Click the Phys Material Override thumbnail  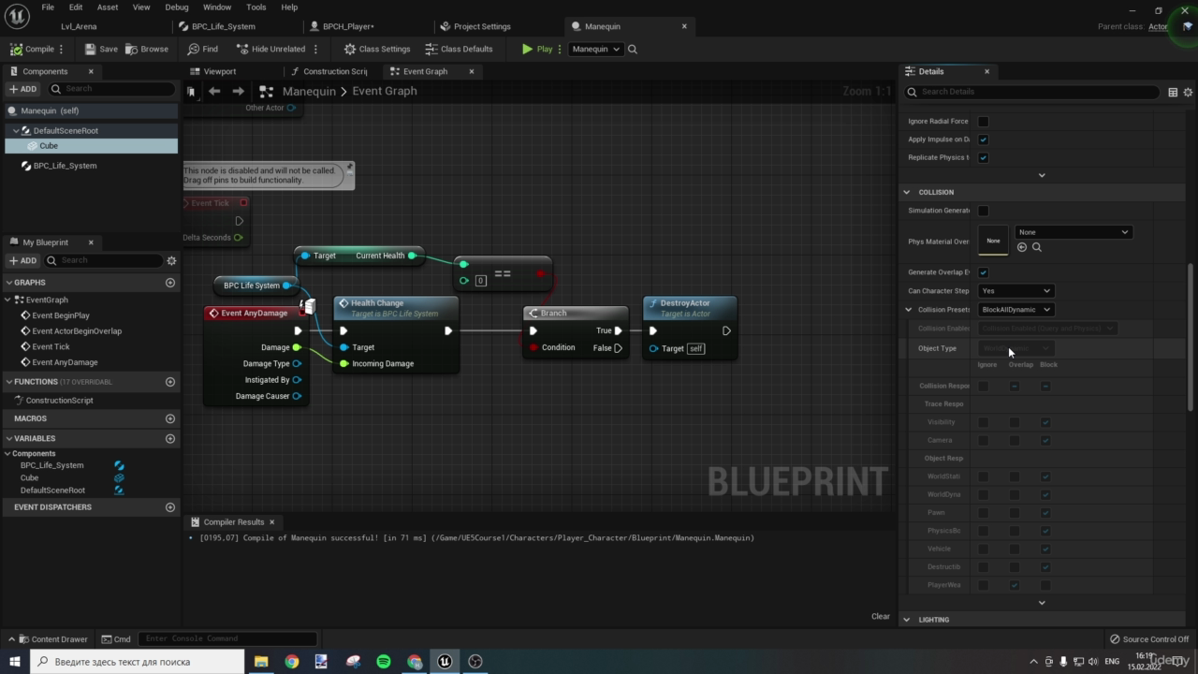[x=993, y=241]
